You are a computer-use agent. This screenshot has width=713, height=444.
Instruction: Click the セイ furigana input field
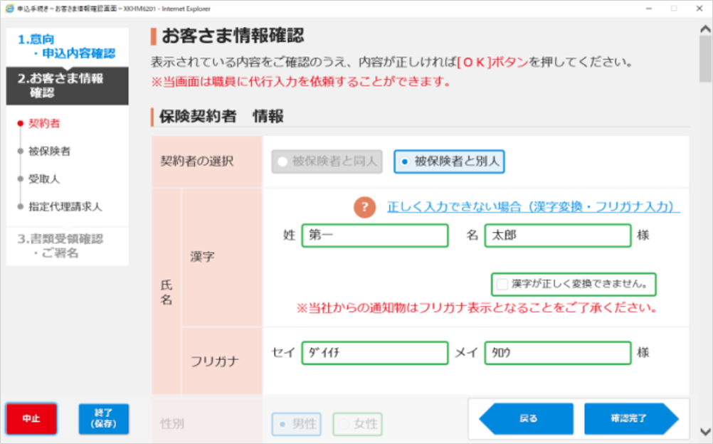click(374, 353)
